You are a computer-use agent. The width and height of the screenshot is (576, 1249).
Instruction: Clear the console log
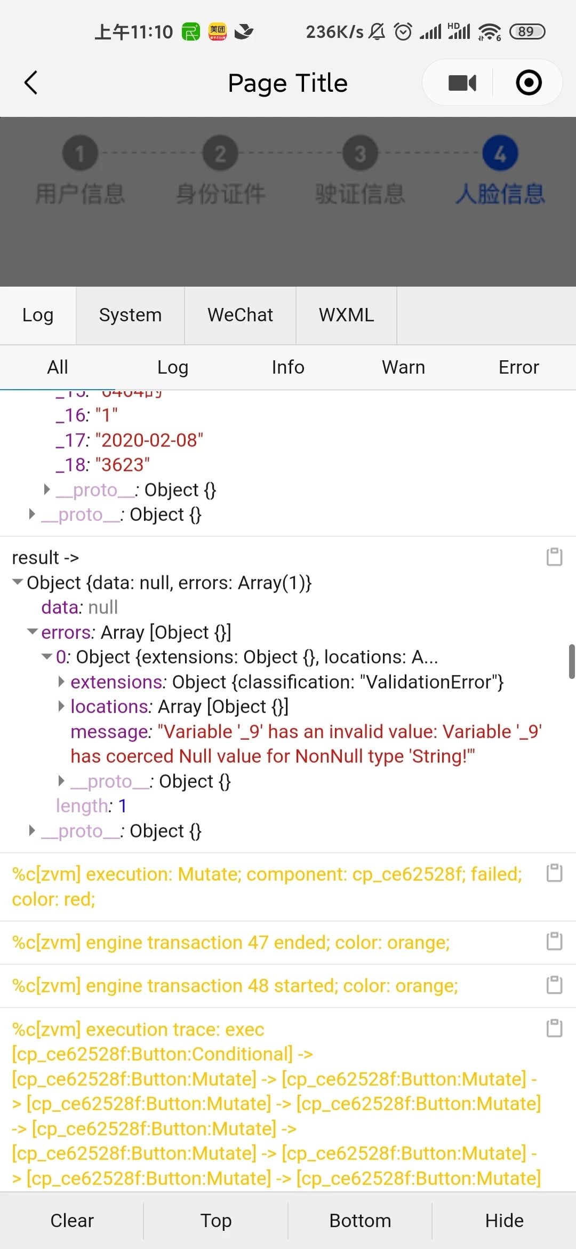tap(72, 1221)
